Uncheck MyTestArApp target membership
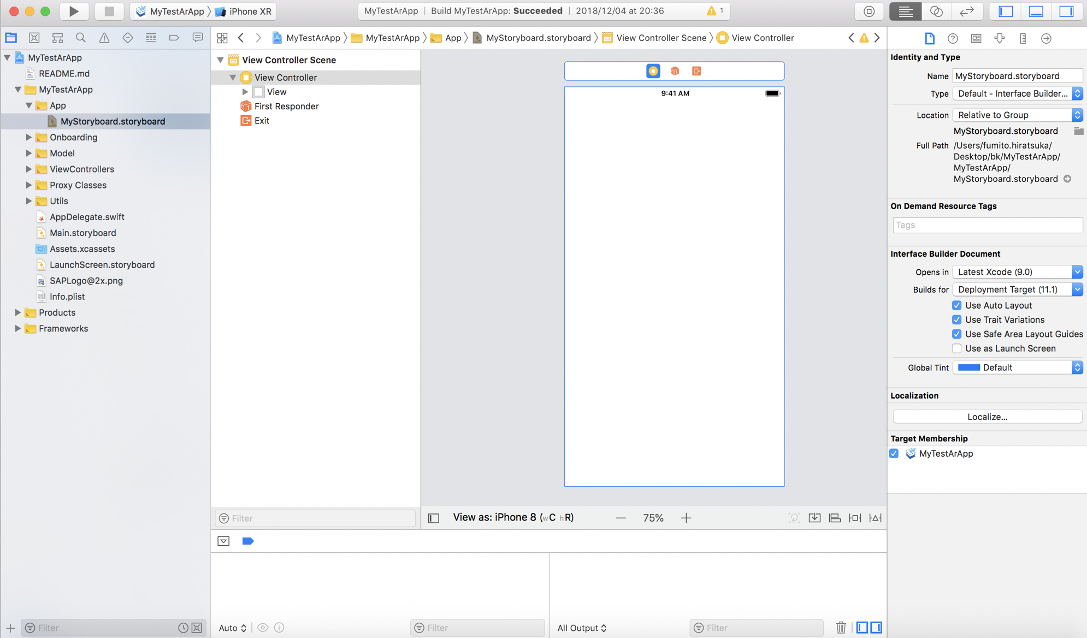The width and height of the screenshot is (1087, 638). click(x=894, y=453)
